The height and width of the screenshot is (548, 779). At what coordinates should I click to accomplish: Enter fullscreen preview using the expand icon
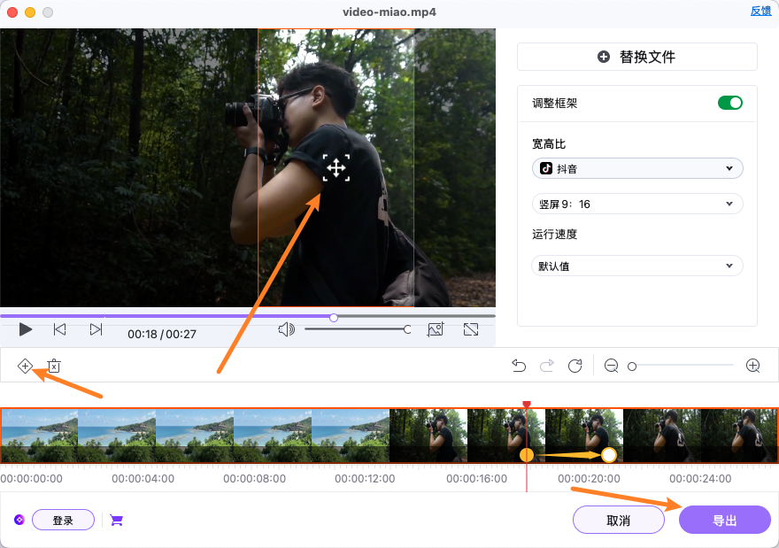coord(471,328)
